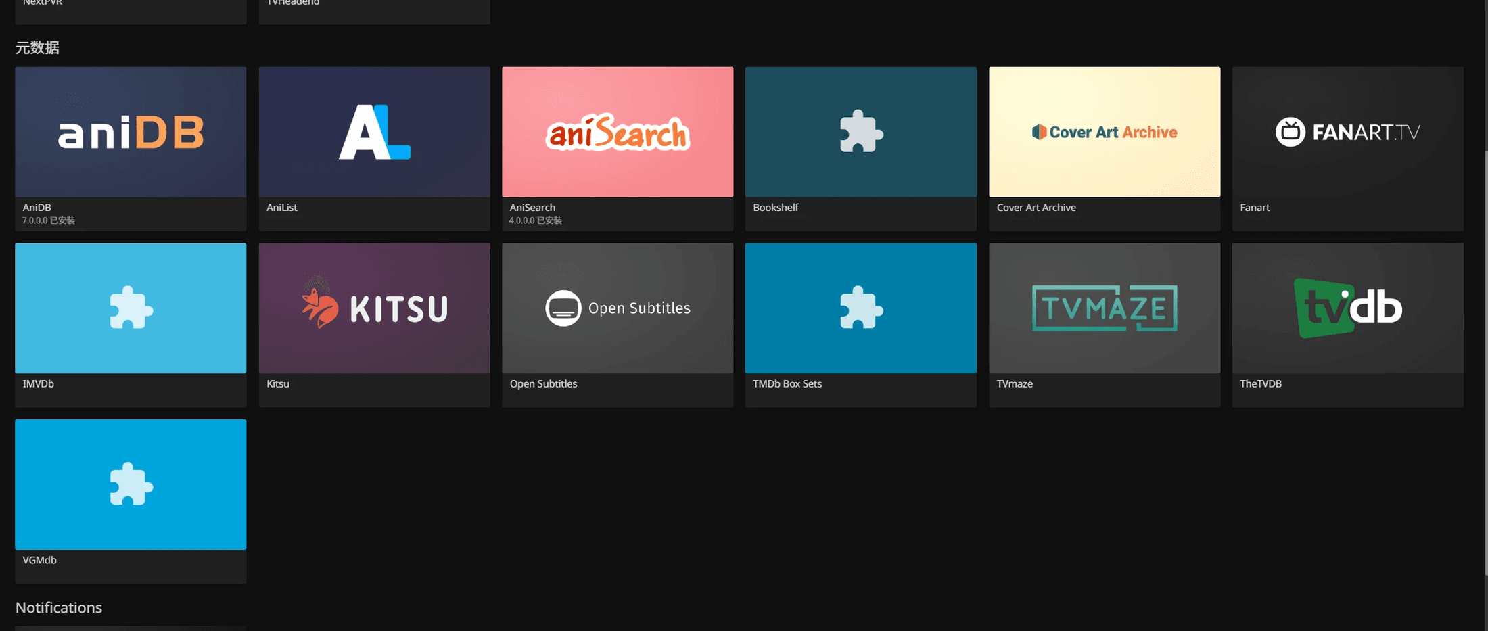Click the AniDB plugin name link

click(37, 208)
